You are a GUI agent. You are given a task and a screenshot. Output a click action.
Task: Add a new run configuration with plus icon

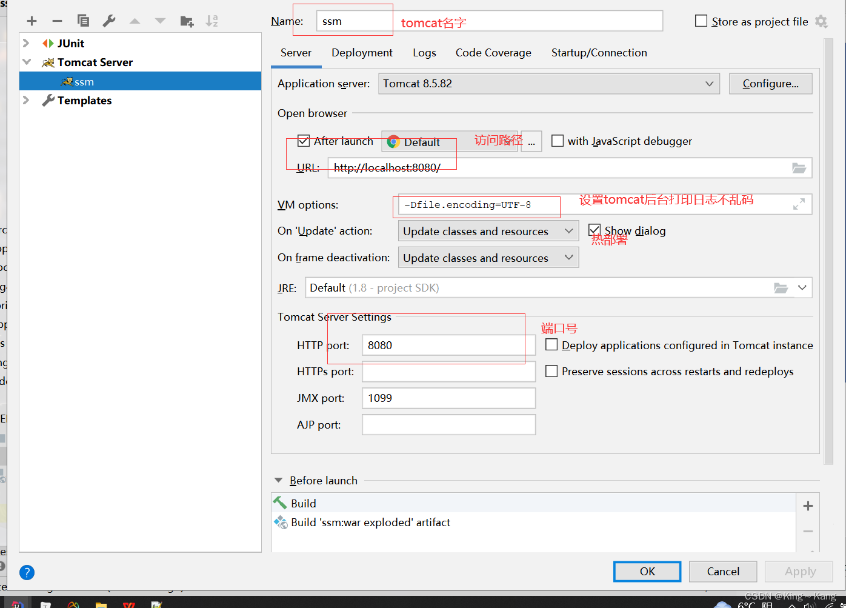point(32,21)
